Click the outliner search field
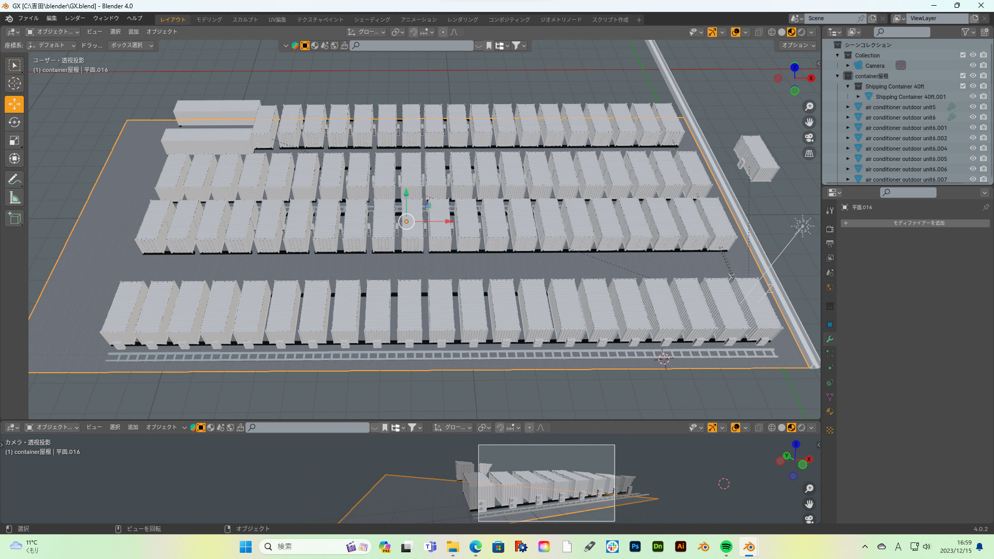994x559 pixels. coord(902,32)
